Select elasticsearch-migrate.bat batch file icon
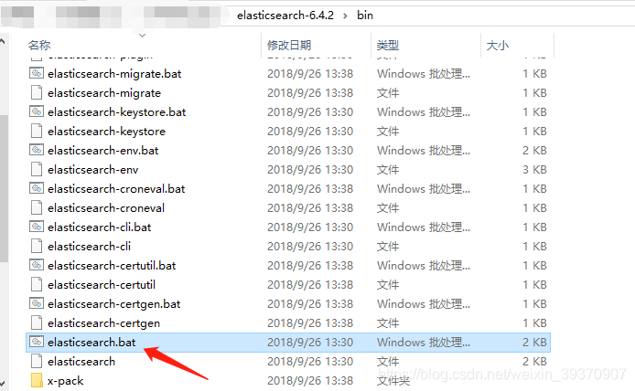Screen dimensions: 635x391 [37, 73]
